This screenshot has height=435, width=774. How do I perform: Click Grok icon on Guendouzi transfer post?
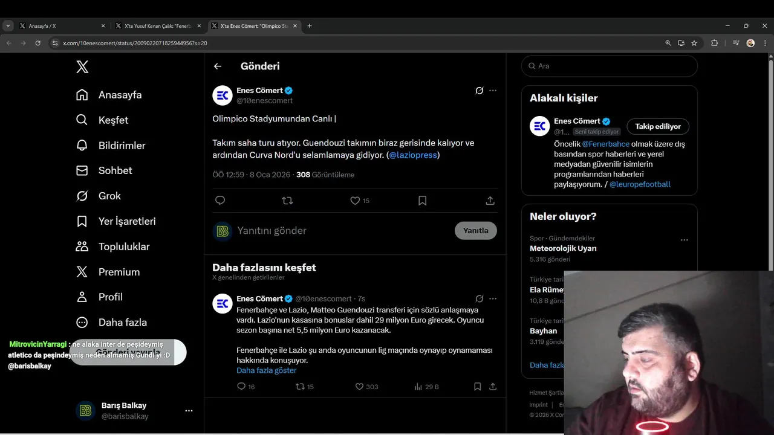(479, 298)
